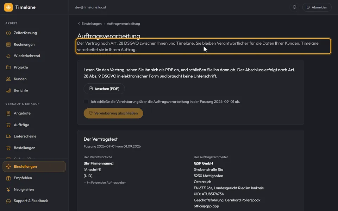Click the Empfehlen gift icon
Viewport: 338px width, 211px height.
pyautogui.click(x=8, y=178)
